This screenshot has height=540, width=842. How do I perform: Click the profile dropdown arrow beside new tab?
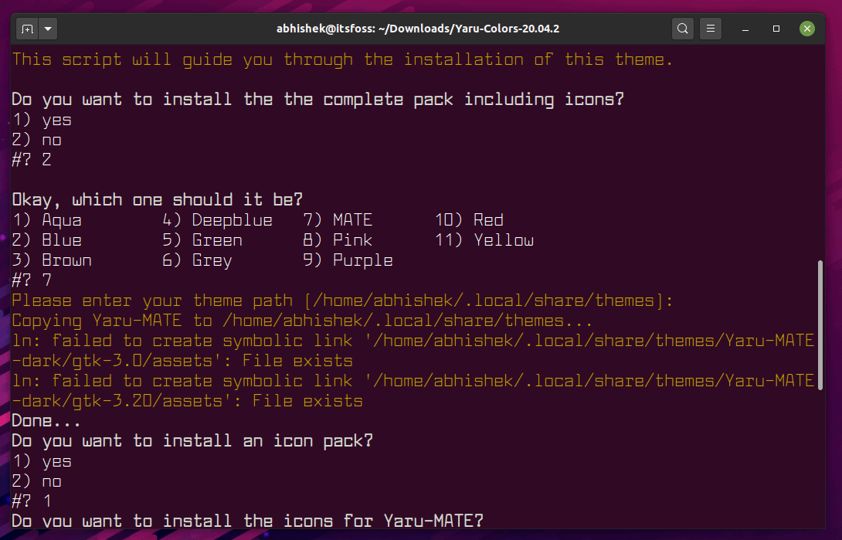click(x=48, y=28)
